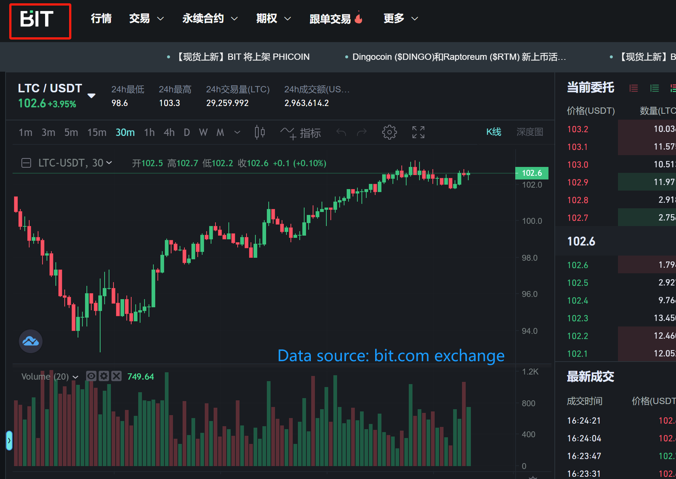Show sell orders only in order book
This screenshot has height=479, width=676.
[x=633, y=88]
